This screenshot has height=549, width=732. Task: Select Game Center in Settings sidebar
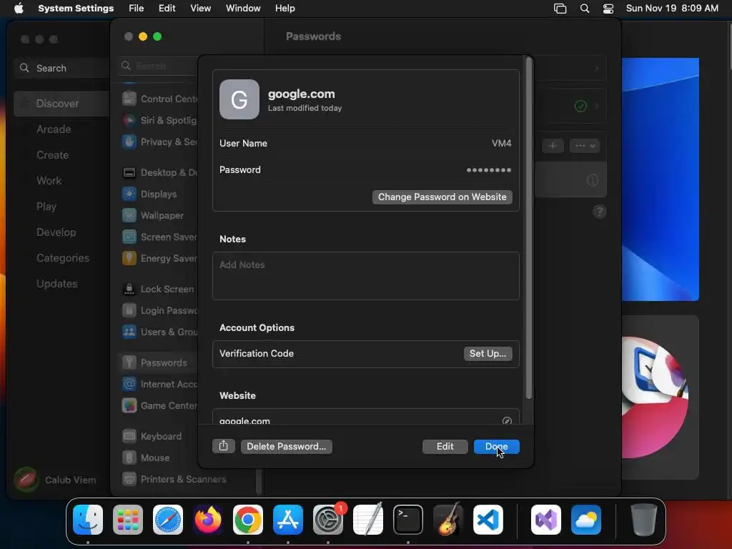(x=157, y=405)
